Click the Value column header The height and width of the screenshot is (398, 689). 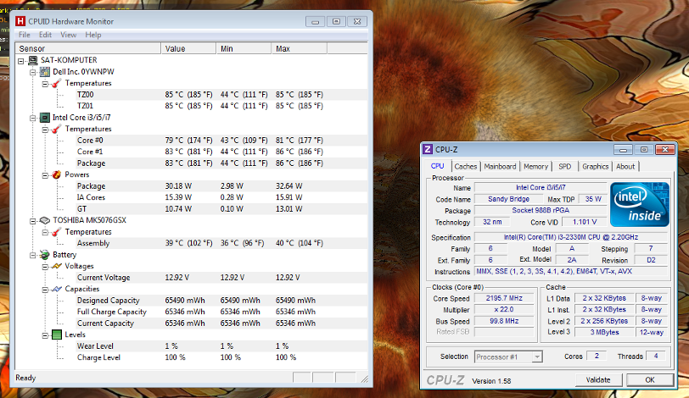188,48
